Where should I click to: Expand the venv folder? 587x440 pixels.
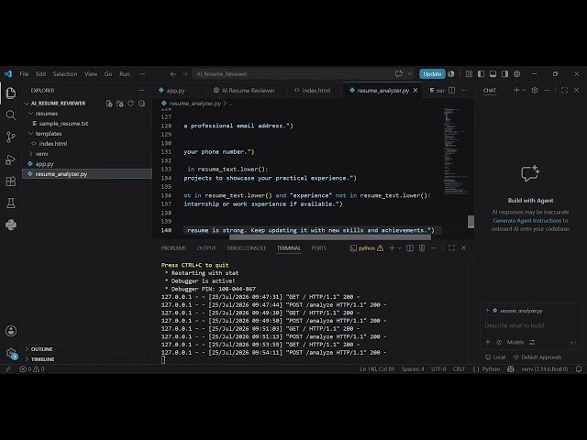coord(31,154)
